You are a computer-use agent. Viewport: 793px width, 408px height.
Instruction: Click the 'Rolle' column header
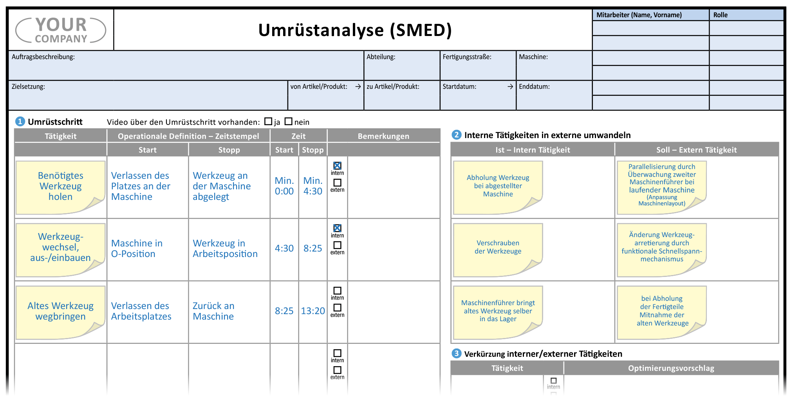[x=746, y=15]
